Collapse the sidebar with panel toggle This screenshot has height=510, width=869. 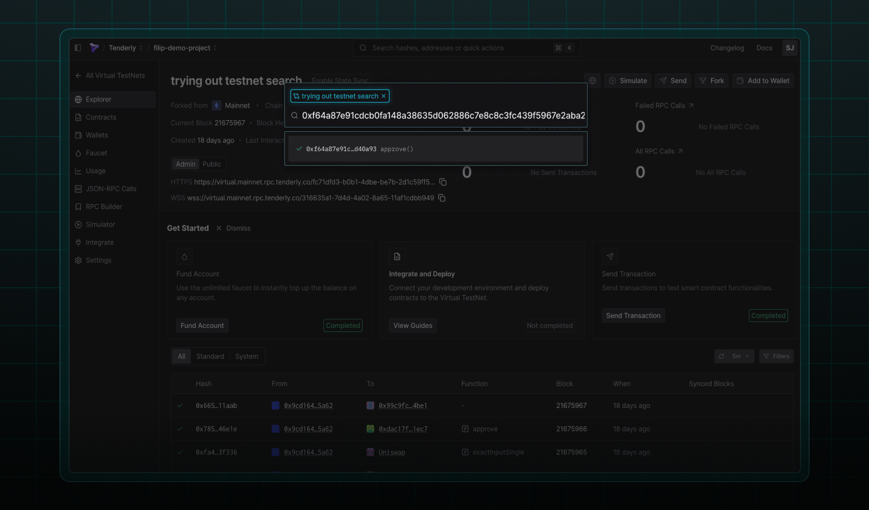coord(78,47)
